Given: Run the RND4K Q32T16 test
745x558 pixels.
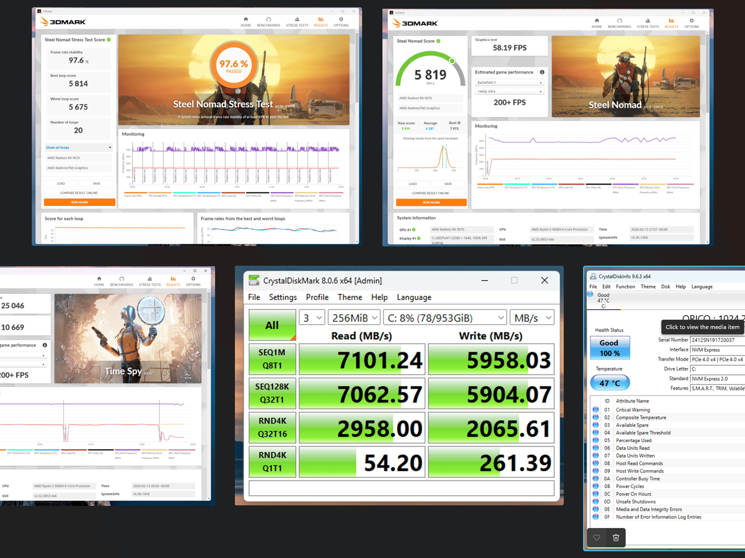Looking at the screenshot, I should click(272, 427).
